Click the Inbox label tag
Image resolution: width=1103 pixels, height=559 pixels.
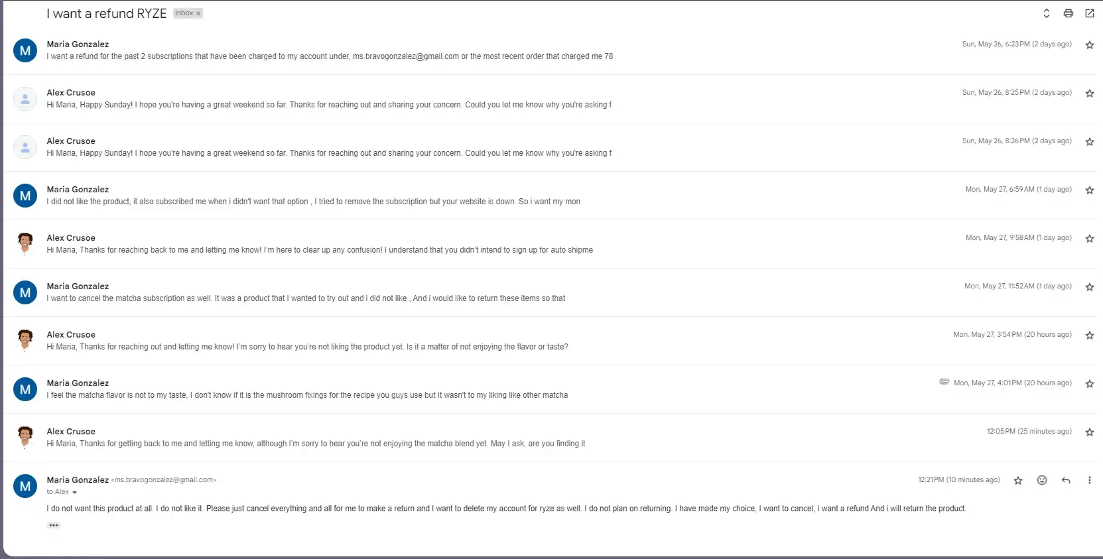pos(184,13)
